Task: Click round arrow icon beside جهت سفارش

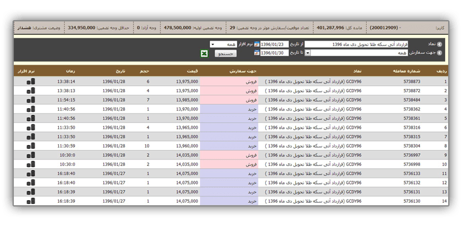Action: pos(439,53)
